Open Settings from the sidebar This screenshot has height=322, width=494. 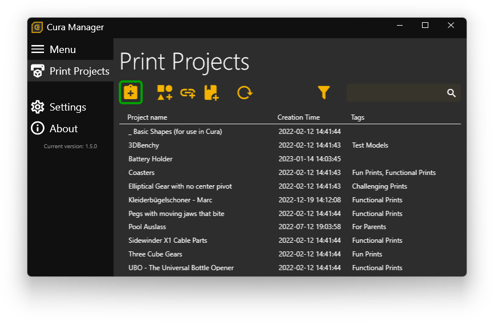70,107
